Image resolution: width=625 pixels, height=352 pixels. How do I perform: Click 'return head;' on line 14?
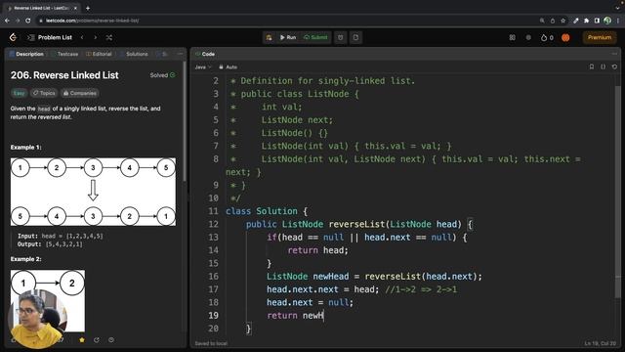(317, 250)
